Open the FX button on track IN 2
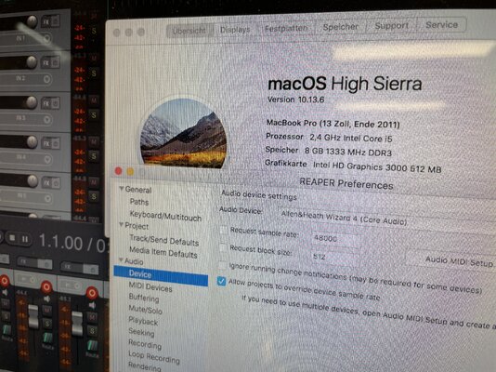 (46, 62)
